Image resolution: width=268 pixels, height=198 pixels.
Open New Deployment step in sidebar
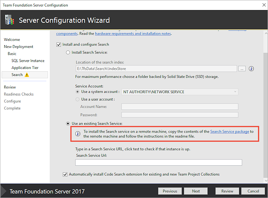point(18,47)
